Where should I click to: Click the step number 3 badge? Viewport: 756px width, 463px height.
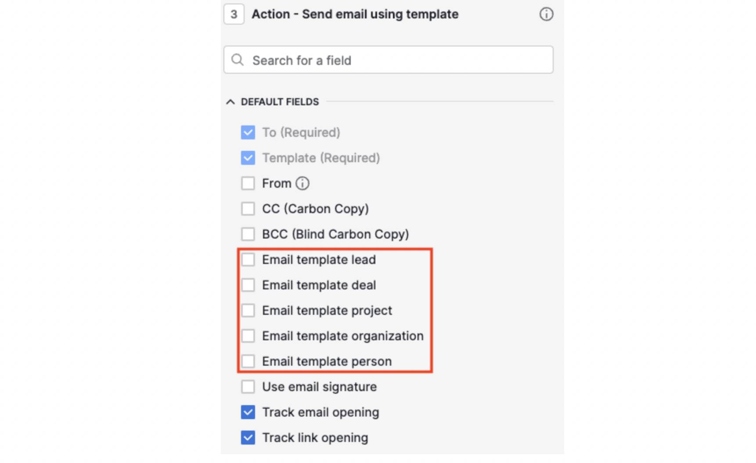coord(234,14)
